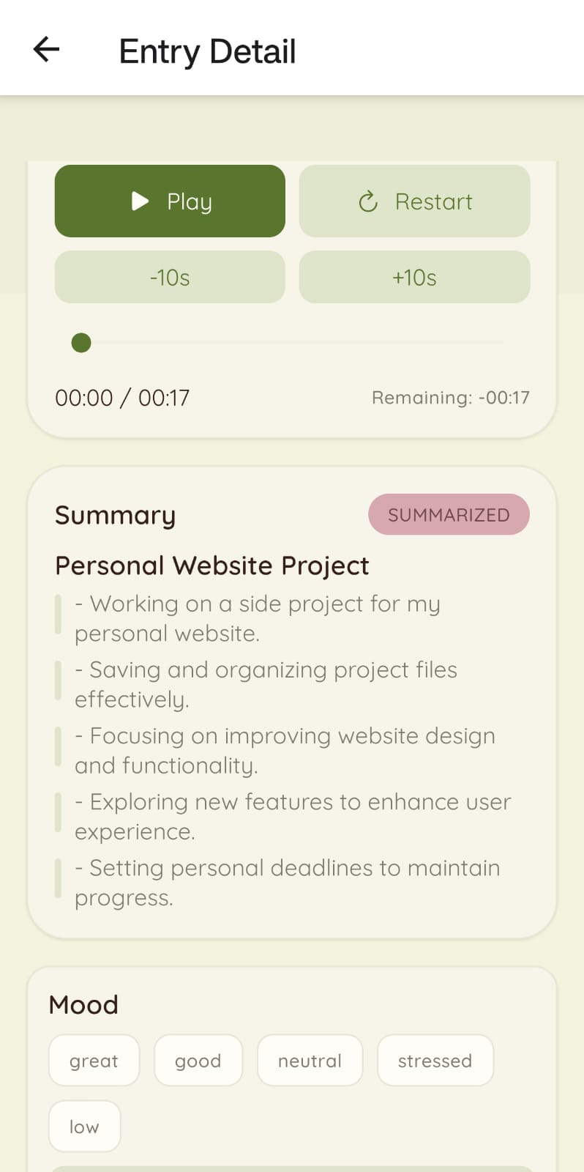Rewind audio by 10 seconds
584x1172 pixels.
pos(170,278)
